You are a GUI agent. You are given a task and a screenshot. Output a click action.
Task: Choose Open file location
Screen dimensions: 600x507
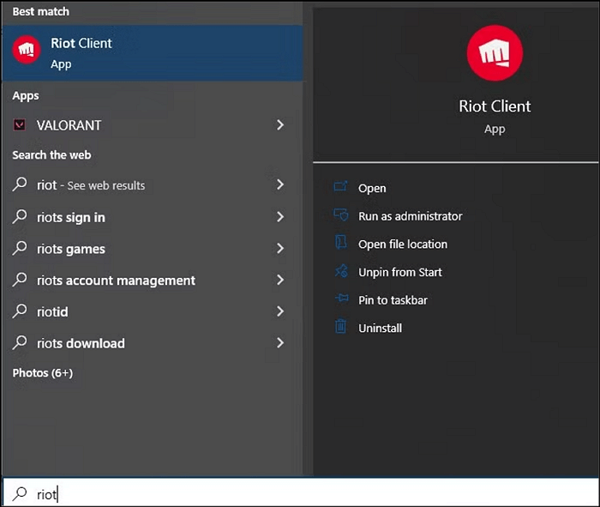point(403,244)
